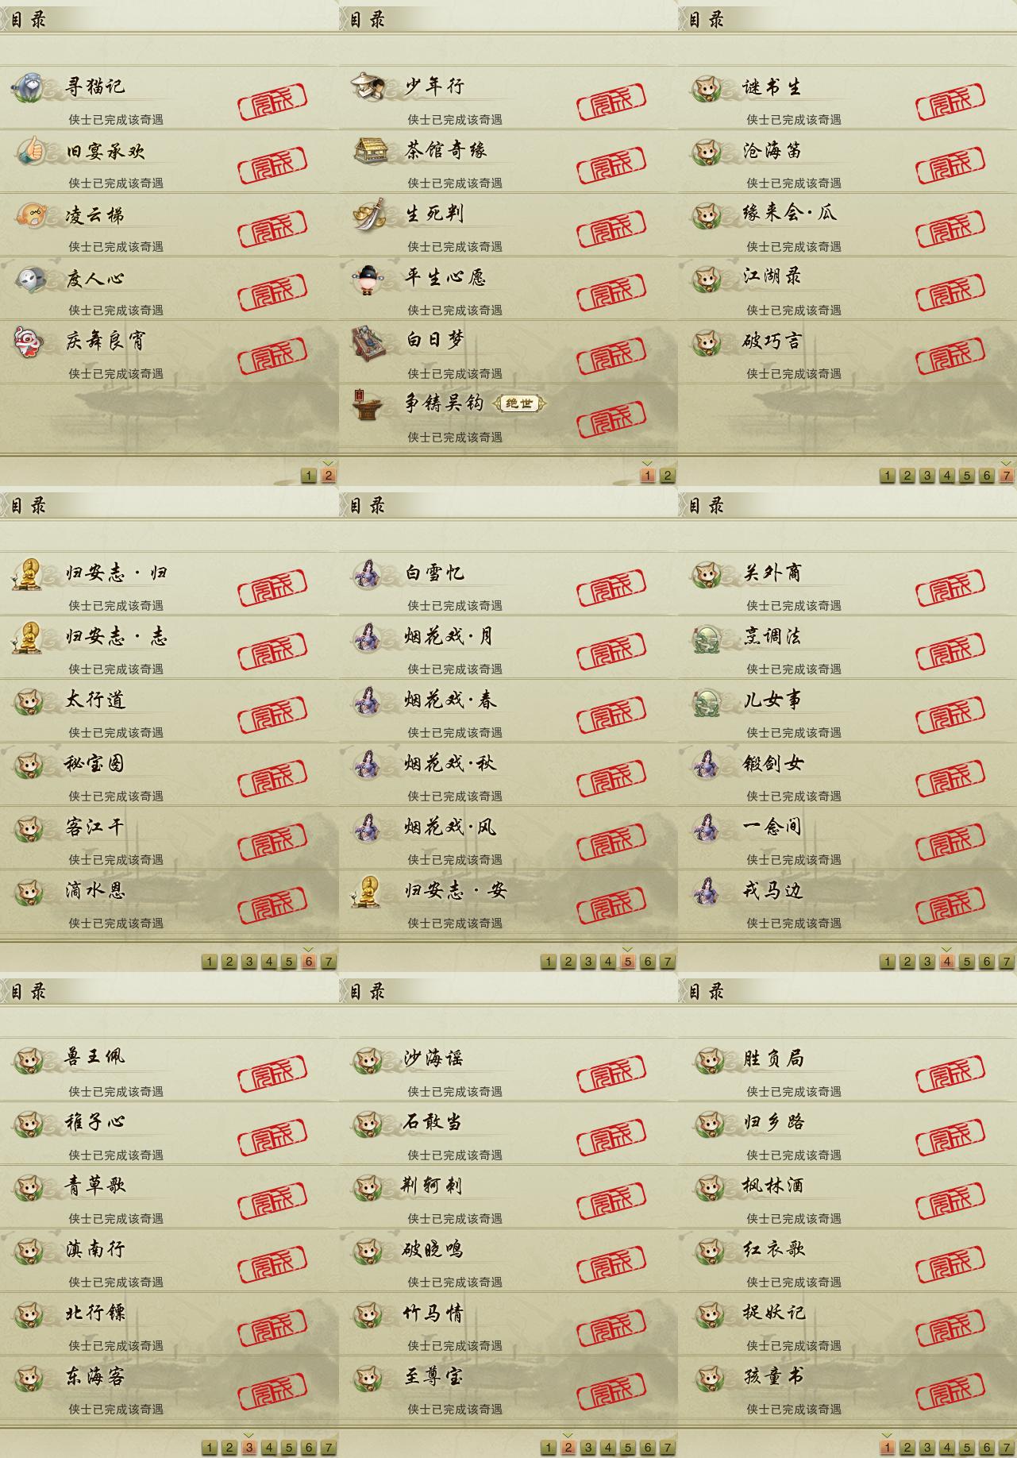Select the anvil icon beside 争铸吴钩
Image resolution: width=1017 pixels, height=1458 pixels.
367,404
